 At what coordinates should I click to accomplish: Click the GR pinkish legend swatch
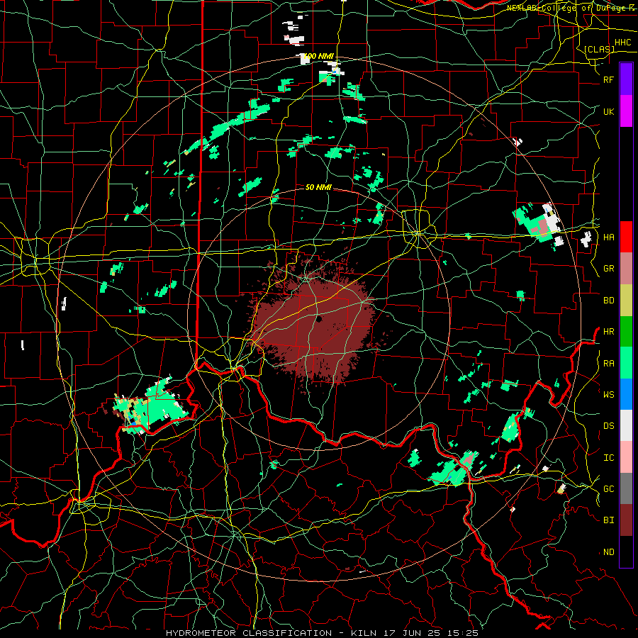click(x=626, y=269)
